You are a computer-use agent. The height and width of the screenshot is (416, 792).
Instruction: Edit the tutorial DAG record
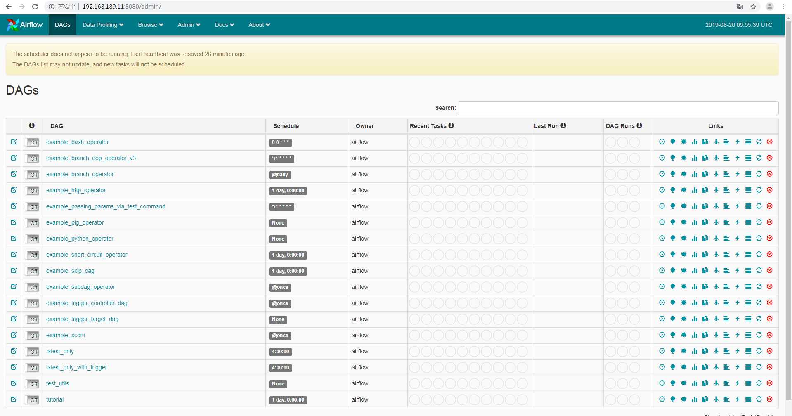pos(14,399)
